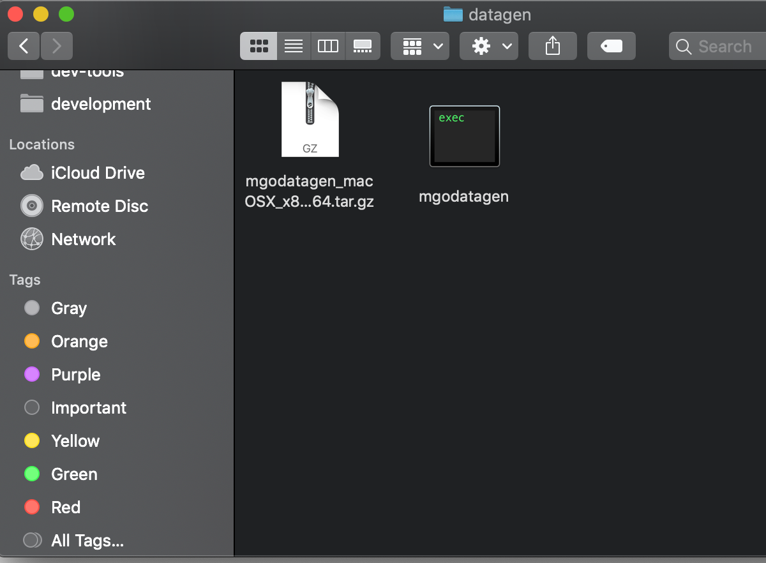
Task: Open the Action gear dropdown menu
Action: (x=488, y=45)
